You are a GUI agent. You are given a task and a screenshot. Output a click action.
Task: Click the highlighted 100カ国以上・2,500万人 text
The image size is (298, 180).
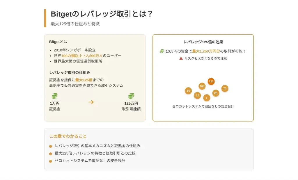[82, 56]
